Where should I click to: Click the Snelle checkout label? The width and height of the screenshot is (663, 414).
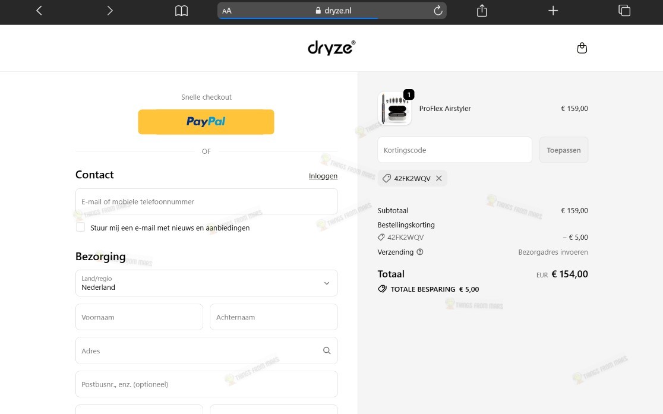tap(206, 97)
